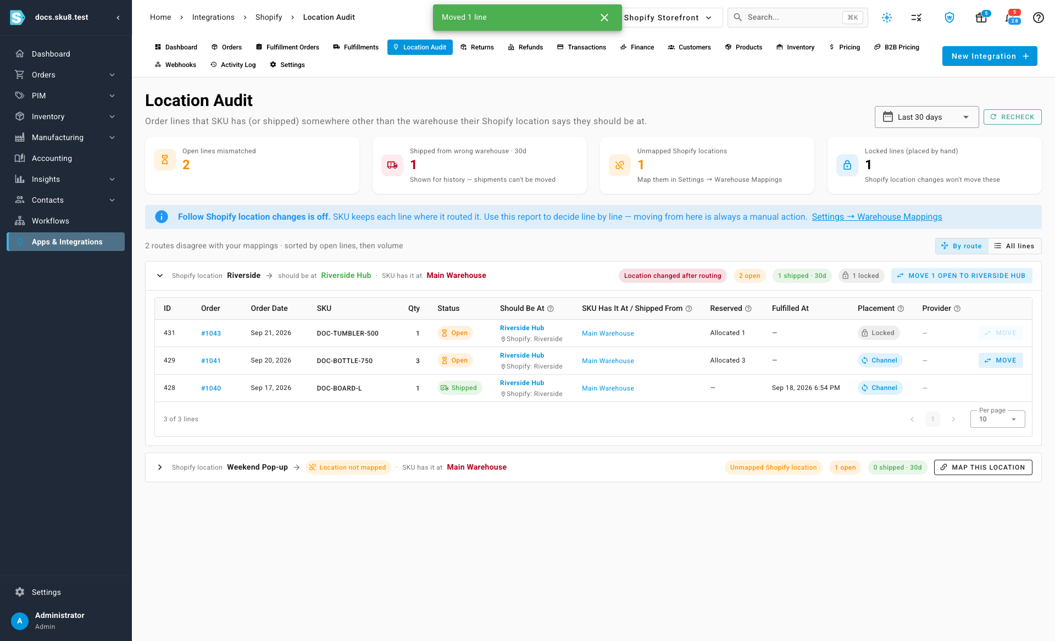Switch to All lines view
This screenshot has height=641, width=1055.
coord(1014,246)
